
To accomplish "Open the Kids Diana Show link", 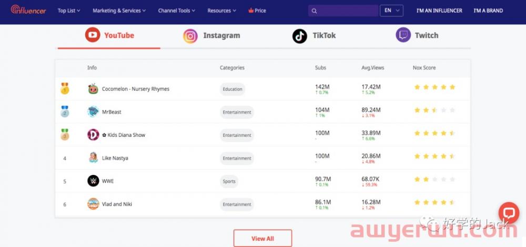I will coord(124,135).
